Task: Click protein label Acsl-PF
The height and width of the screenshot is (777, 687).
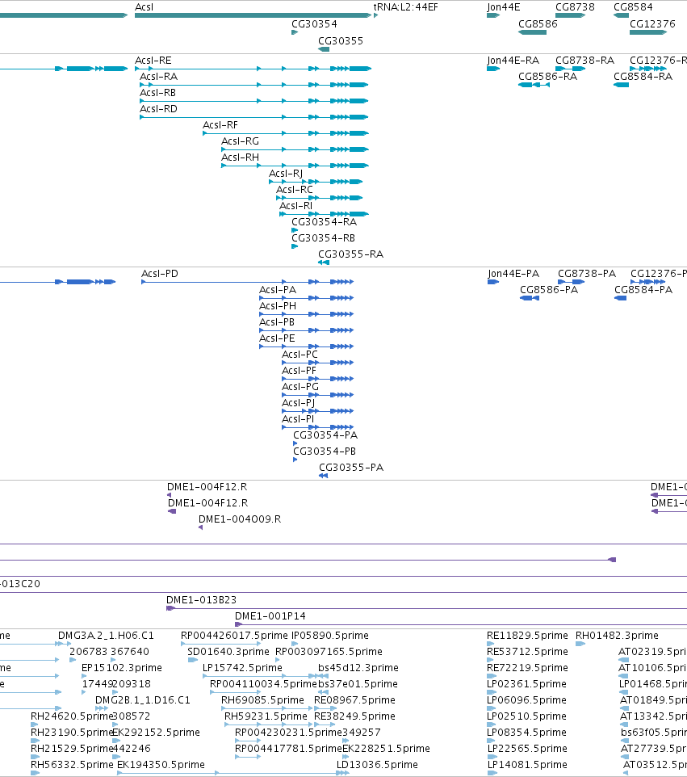Action: click(x=300, y=371)
